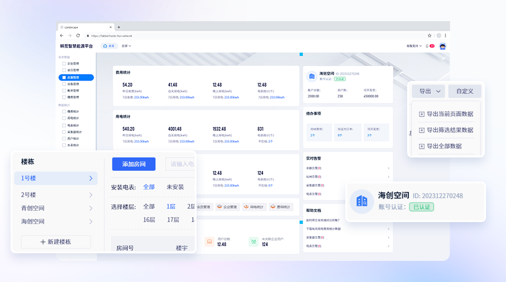Bookmark page with the star icon
The width and height of the screenshot is (506, 282).
tap(428, 36)
